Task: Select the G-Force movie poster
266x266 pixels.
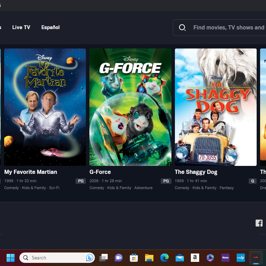Action: [x=130, y=107]
